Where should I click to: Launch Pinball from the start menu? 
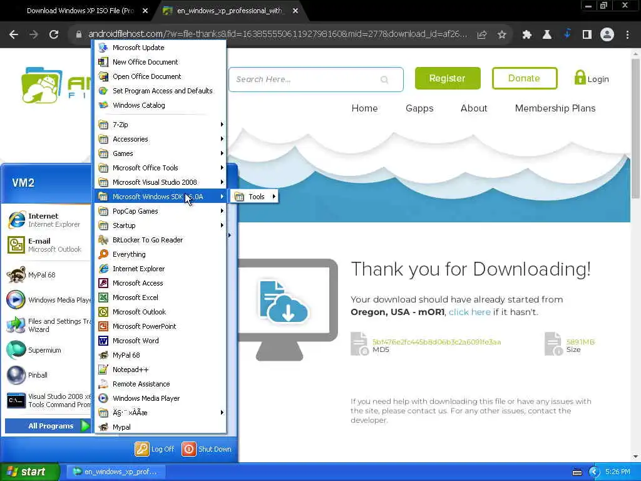48,375
